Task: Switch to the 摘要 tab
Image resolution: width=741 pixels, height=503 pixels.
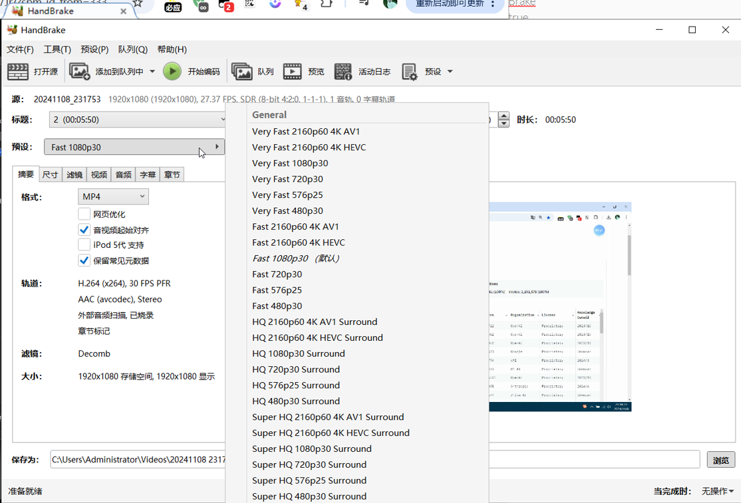Action: click(25, 174)
